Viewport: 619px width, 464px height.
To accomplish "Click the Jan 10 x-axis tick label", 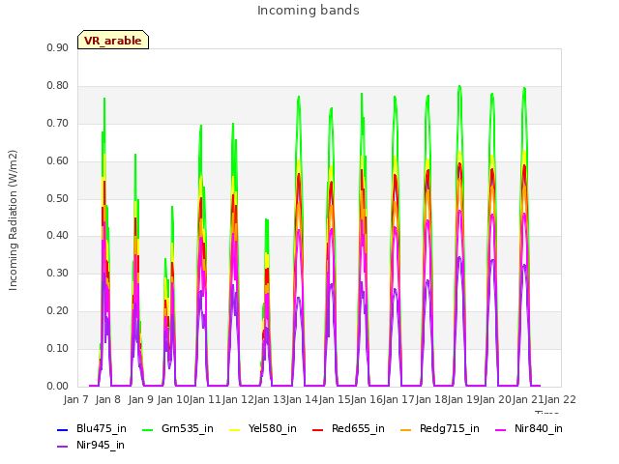I will (x=173, y=399).
